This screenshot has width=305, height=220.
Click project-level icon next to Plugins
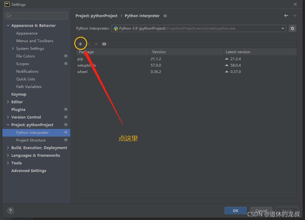[66, 109]
